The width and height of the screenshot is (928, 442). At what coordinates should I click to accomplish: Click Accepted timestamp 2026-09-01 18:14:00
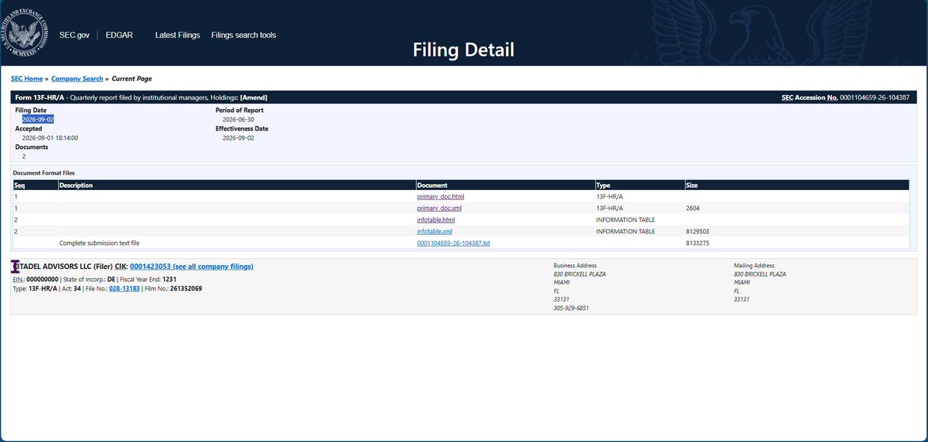tap(50, 138)
